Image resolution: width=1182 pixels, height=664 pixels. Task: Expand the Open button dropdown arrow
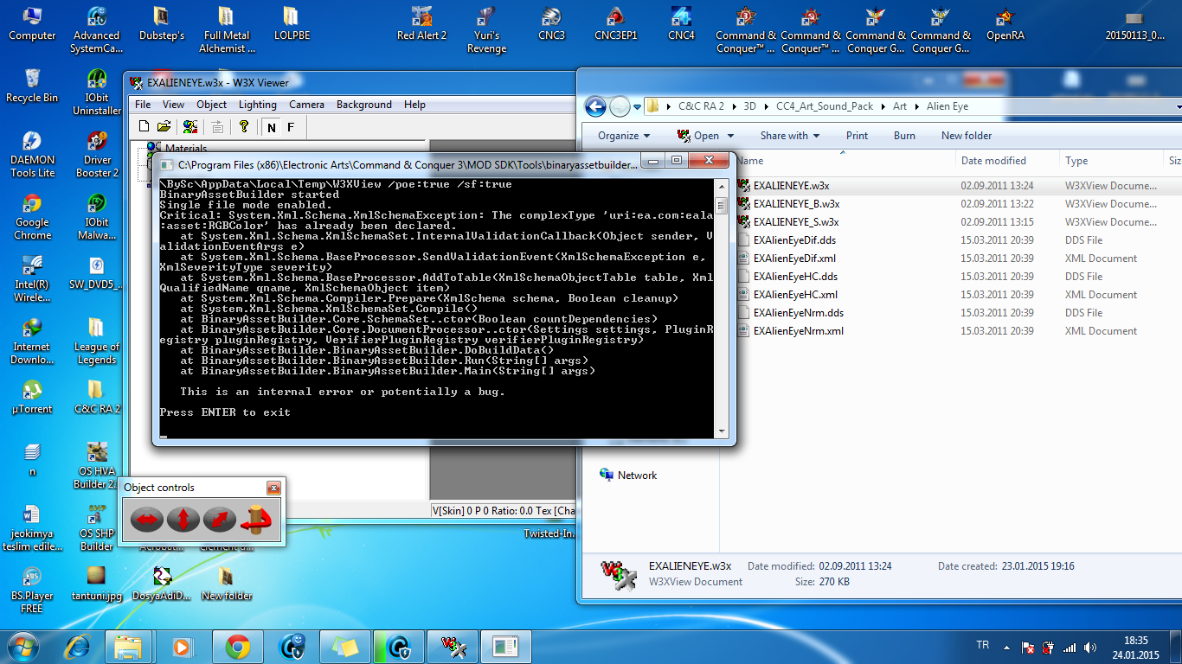[x=730, y=136]
